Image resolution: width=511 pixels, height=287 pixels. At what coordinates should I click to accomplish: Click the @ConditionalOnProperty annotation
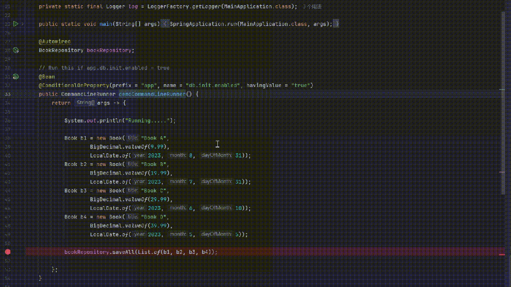74,85
